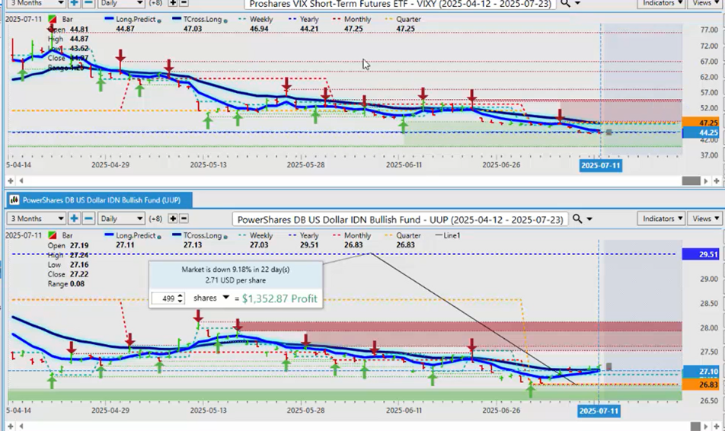Click the search magnifier in the UUP chart
725x431 pixels.
tap(578, 219)
